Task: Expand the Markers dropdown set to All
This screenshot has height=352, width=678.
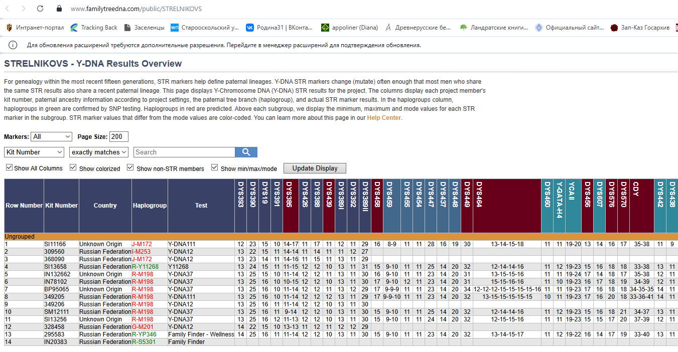Action: [x=51, y=136]
